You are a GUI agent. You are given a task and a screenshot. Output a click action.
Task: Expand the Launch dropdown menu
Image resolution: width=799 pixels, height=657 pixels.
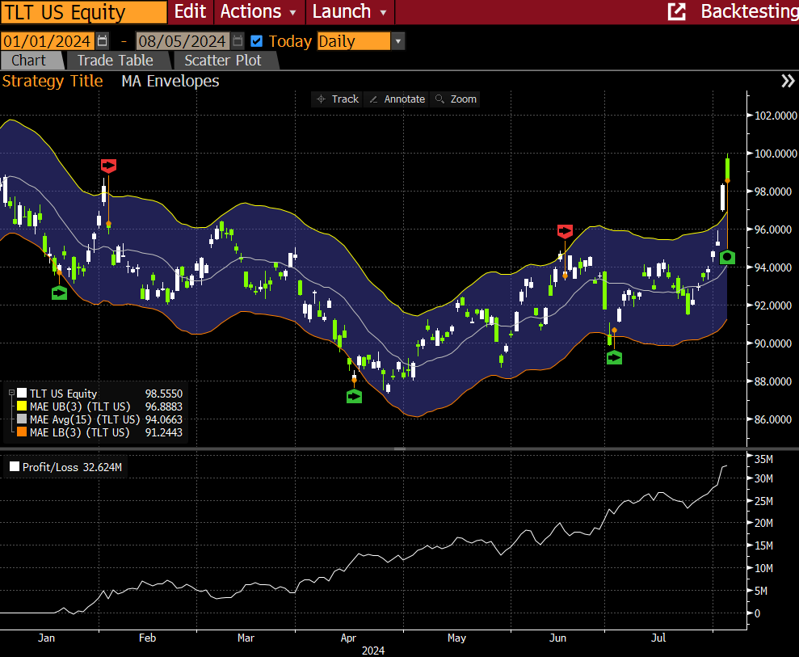[350, 11]
